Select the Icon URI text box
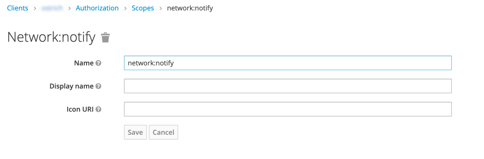 (x=287, y=109)
